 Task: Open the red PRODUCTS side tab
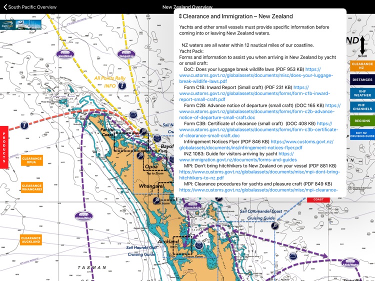tap(4, 147)
